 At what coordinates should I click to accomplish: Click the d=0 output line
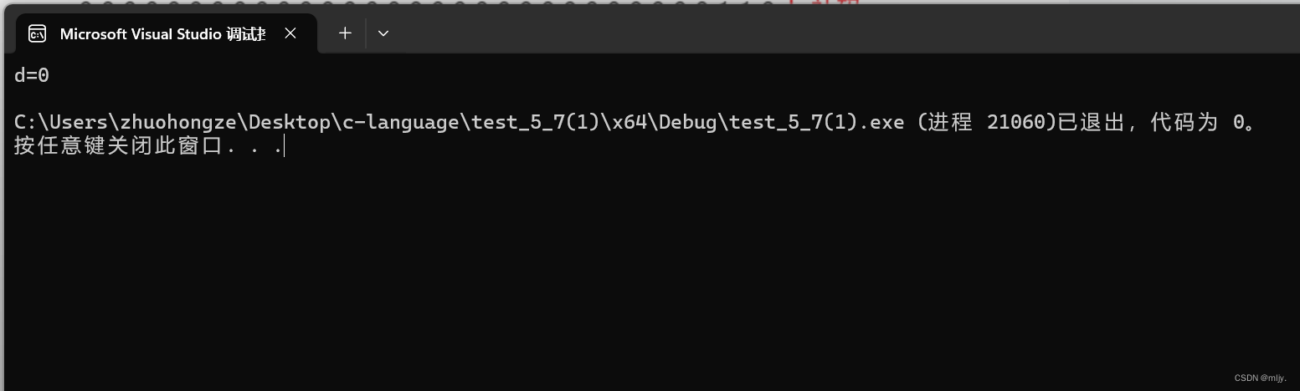32,75
